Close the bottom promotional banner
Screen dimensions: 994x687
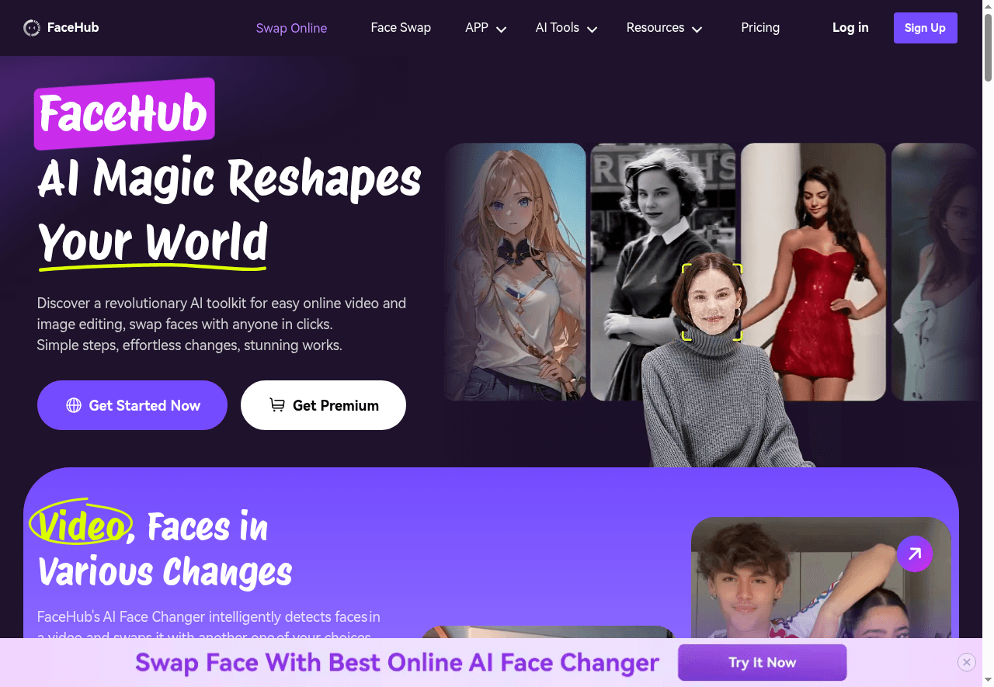point(966,662)
